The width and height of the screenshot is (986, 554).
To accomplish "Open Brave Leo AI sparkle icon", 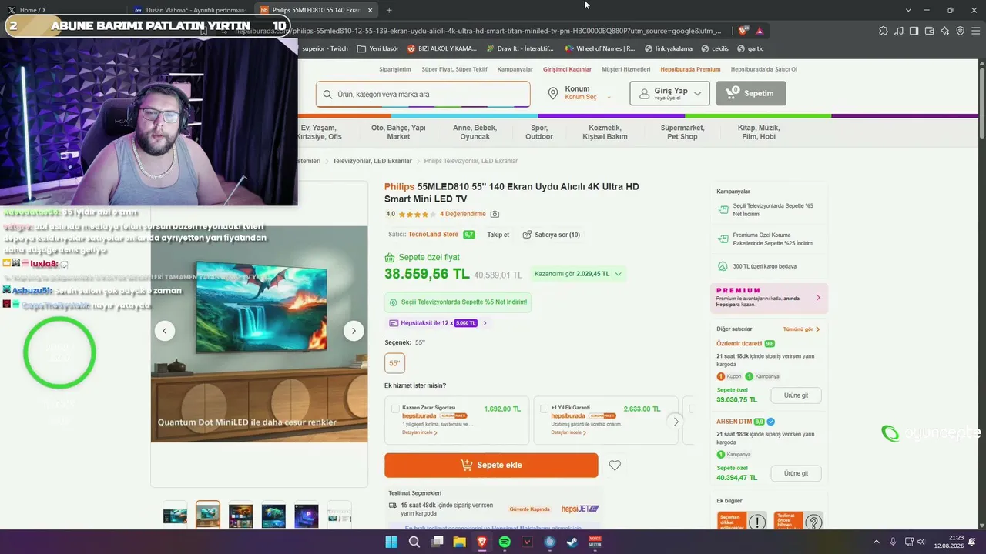I will (x=944, y=31).
